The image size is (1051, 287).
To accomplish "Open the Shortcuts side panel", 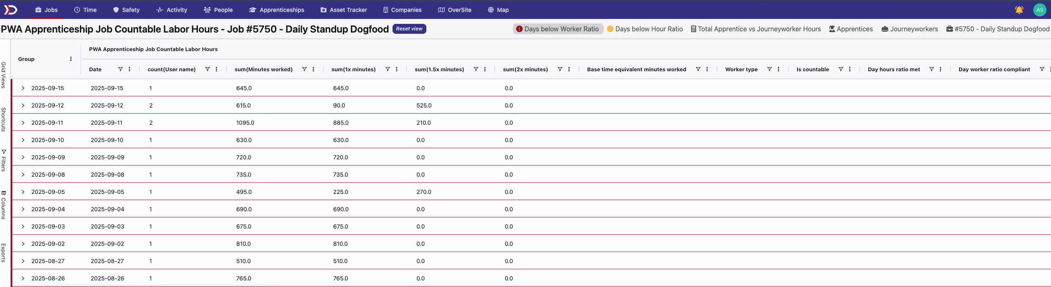I will (3, 119).
